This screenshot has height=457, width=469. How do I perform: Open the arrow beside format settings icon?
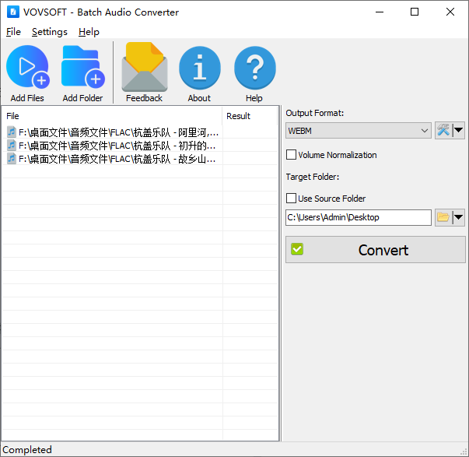pyautogui.click(x=459, y=131)
